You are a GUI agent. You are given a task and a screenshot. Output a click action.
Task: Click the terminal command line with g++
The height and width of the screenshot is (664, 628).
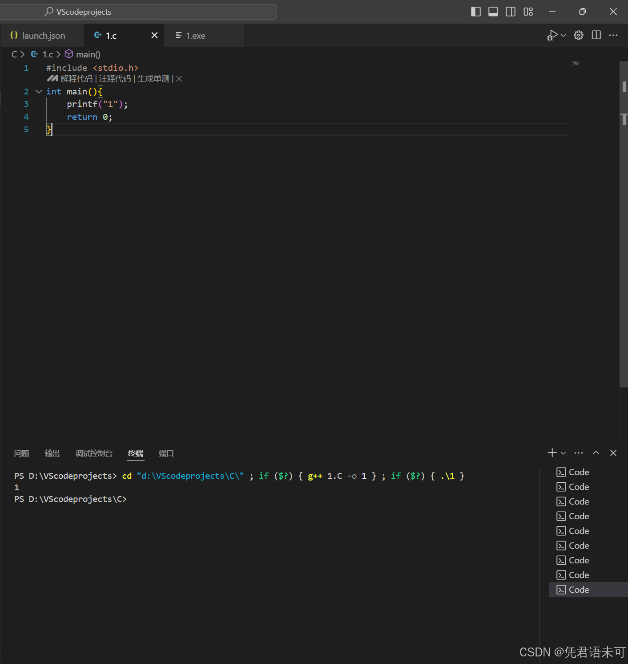239,476
